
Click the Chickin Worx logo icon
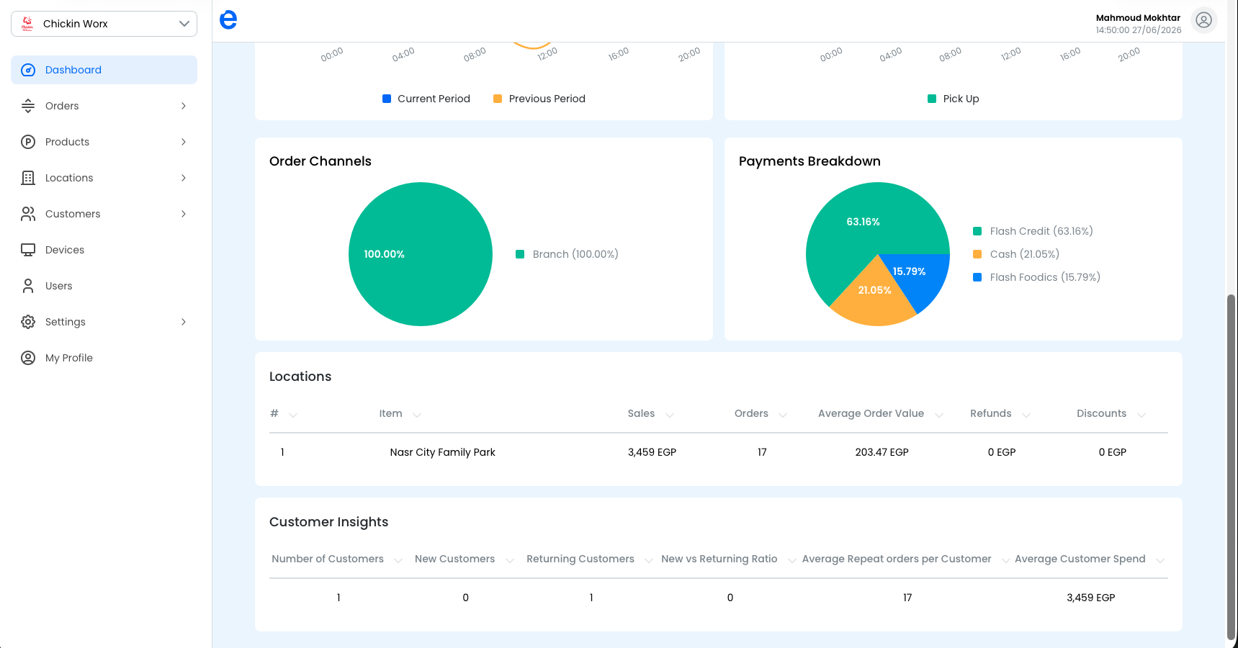(x=27, y=24)
